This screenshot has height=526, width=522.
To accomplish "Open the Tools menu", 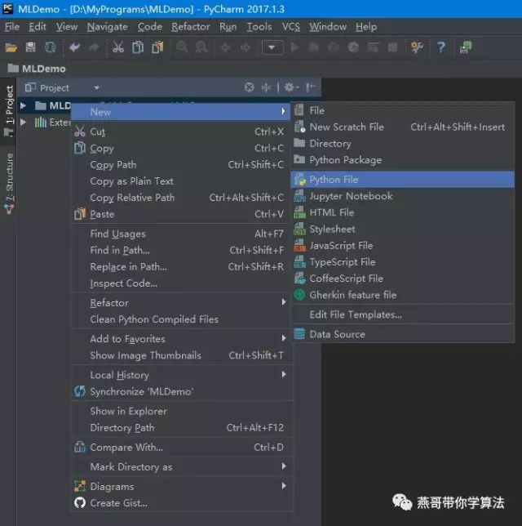I will (x=259, y=26).
